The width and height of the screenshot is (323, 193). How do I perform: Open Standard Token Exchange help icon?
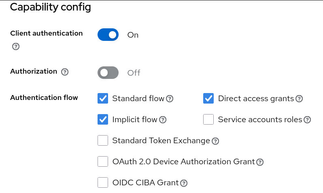pyautogui.click(x=215, y=141)
